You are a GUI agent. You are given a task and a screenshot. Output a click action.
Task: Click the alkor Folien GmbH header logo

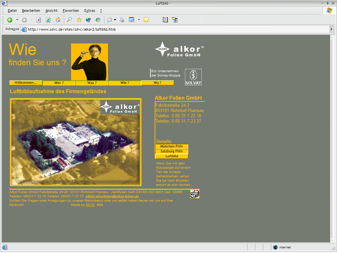click(179, 49)
